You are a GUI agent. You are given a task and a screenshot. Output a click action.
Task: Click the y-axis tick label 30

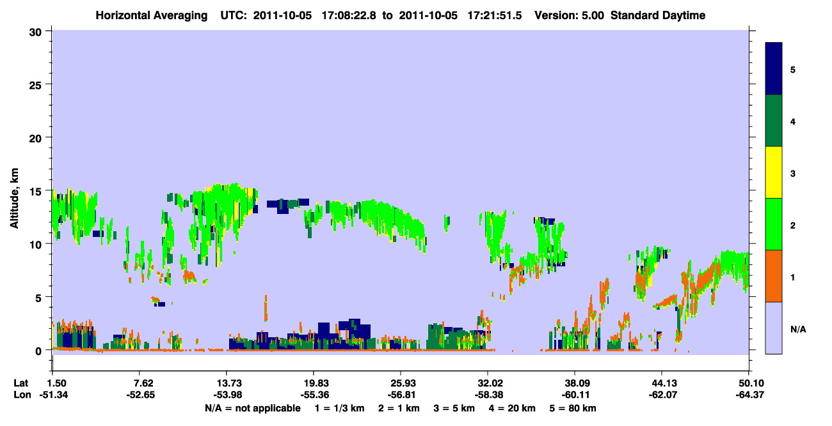(37, 31)
